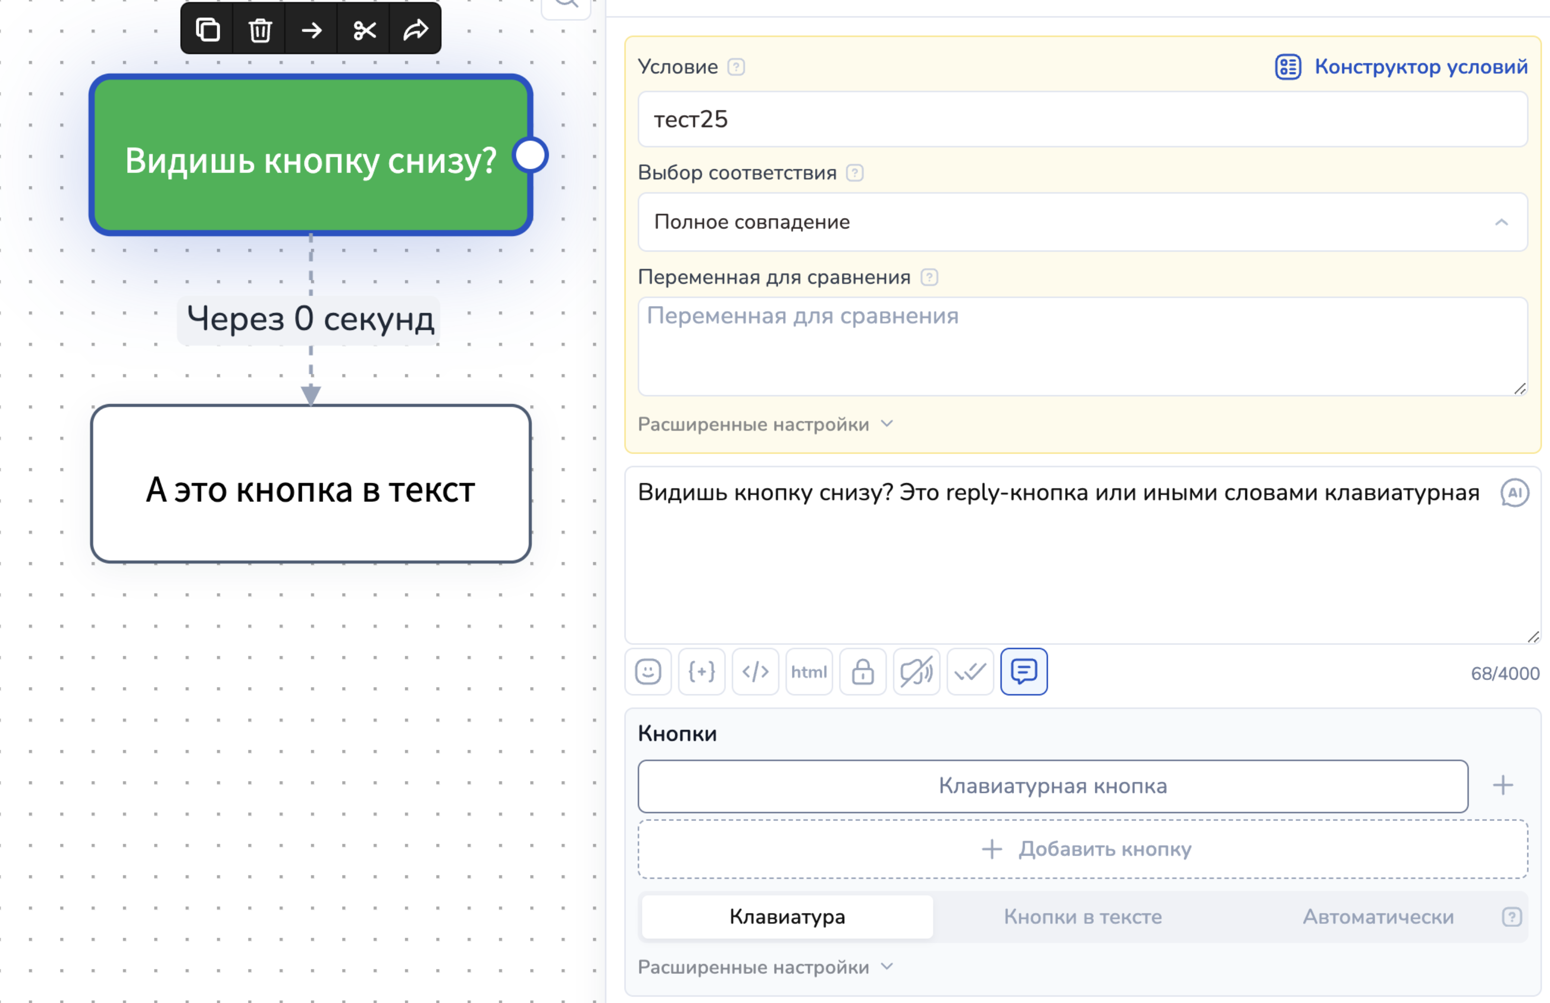Switch to Кнопки в тексте tab
Image resolution: width=1550 pixels, height=1003 pixels.
(x=1082, y=916)
